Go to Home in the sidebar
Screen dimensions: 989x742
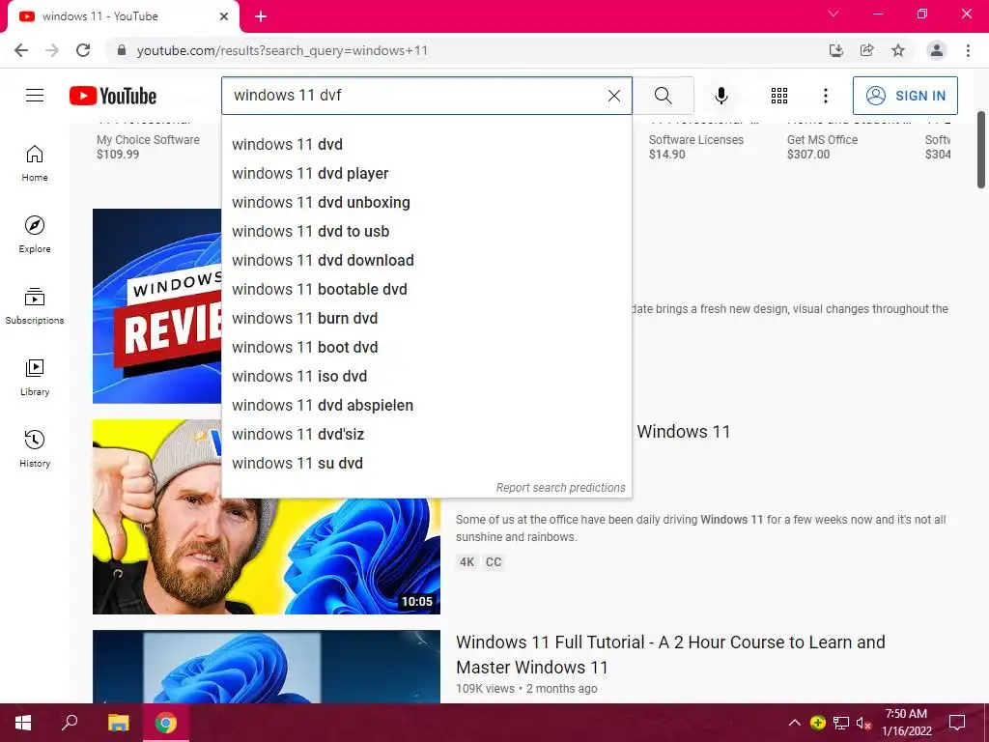35,162
